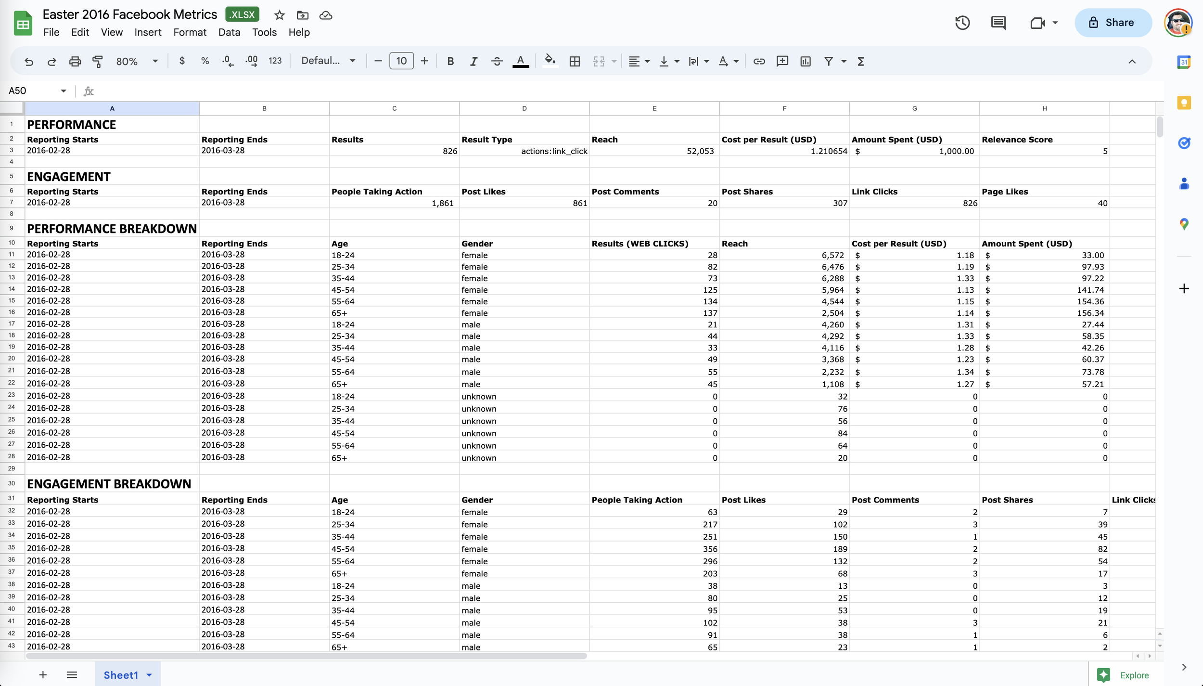Open Google Keep in side panel

tap(1184, 103)
